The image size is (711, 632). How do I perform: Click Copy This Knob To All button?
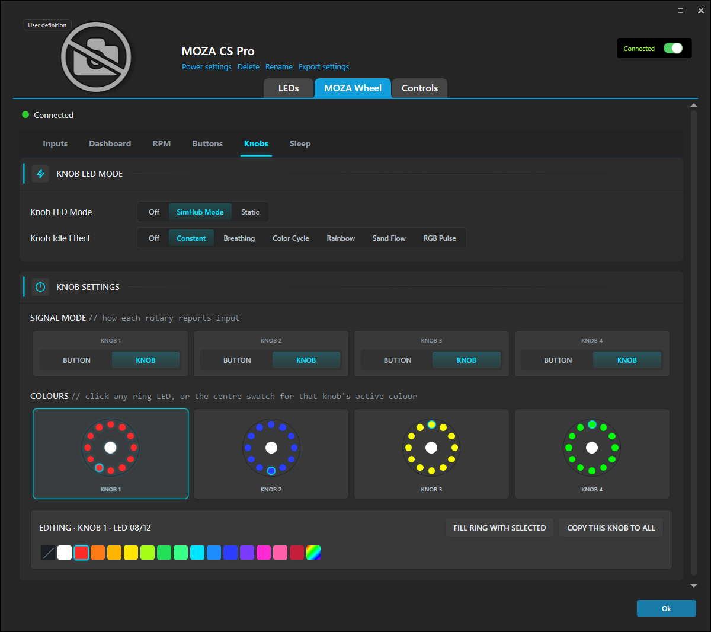(611, 528)
